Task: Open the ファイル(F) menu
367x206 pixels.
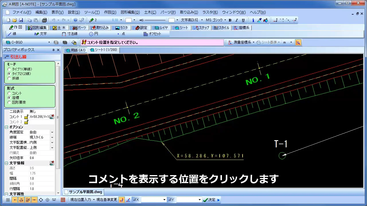Action: click(22, 12)
